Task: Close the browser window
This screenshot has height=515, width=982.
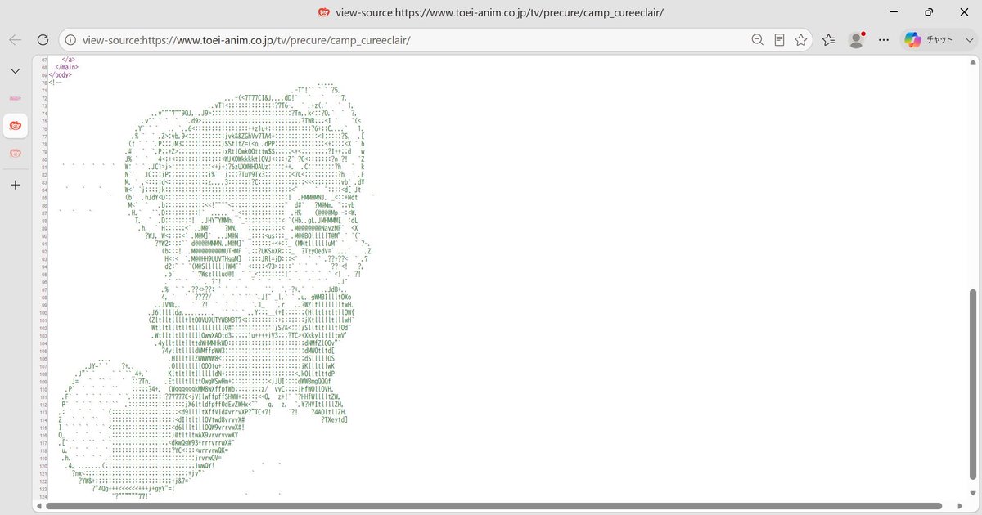Action: click(x=962, y=12)
